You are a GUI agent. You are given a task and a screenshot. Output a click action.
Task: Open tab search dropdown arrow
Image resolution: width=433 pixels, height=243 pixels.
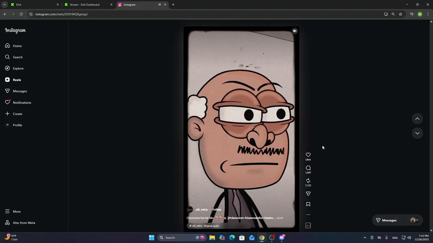pos(4,5)
